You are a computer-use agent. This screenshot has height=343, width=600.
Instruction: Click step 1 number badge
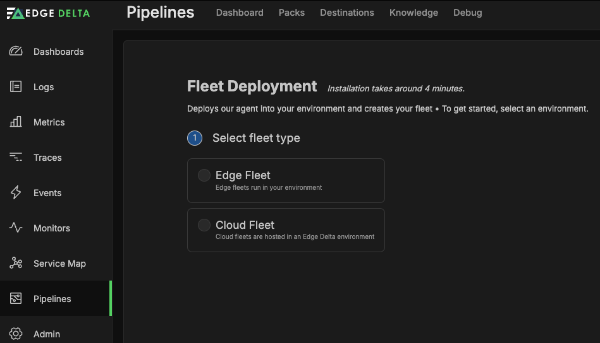(195, 138)
